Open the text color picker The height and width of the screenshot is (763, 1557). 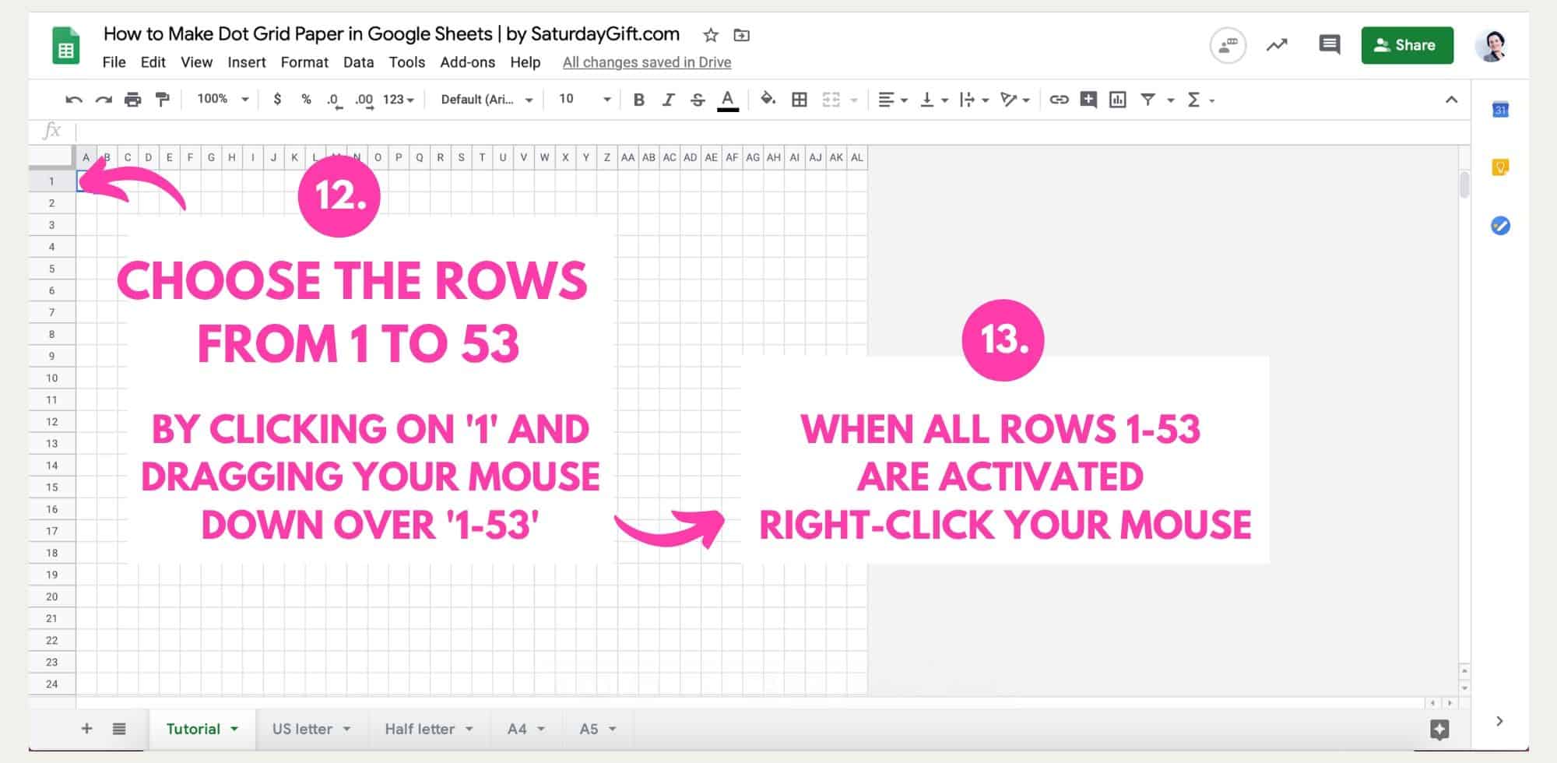pos(726,100)
